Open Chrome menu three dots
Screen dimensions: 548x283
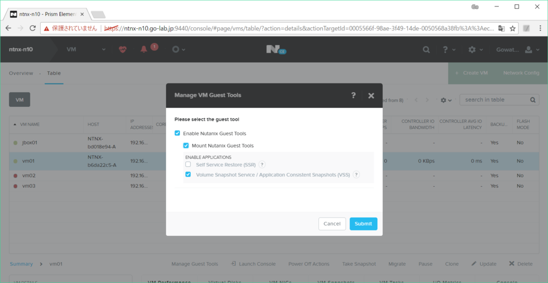[540, 29]
